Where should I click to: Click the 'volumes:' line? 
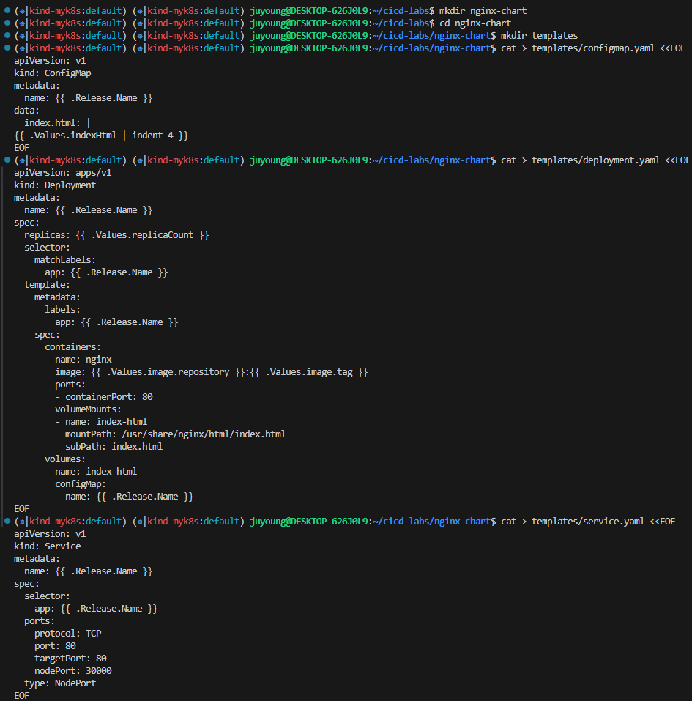[x=65, y=459]
